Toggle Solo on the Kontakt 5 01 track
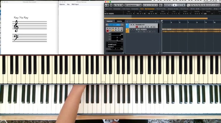This screenshot has width=221, height=123. (133, 25)
